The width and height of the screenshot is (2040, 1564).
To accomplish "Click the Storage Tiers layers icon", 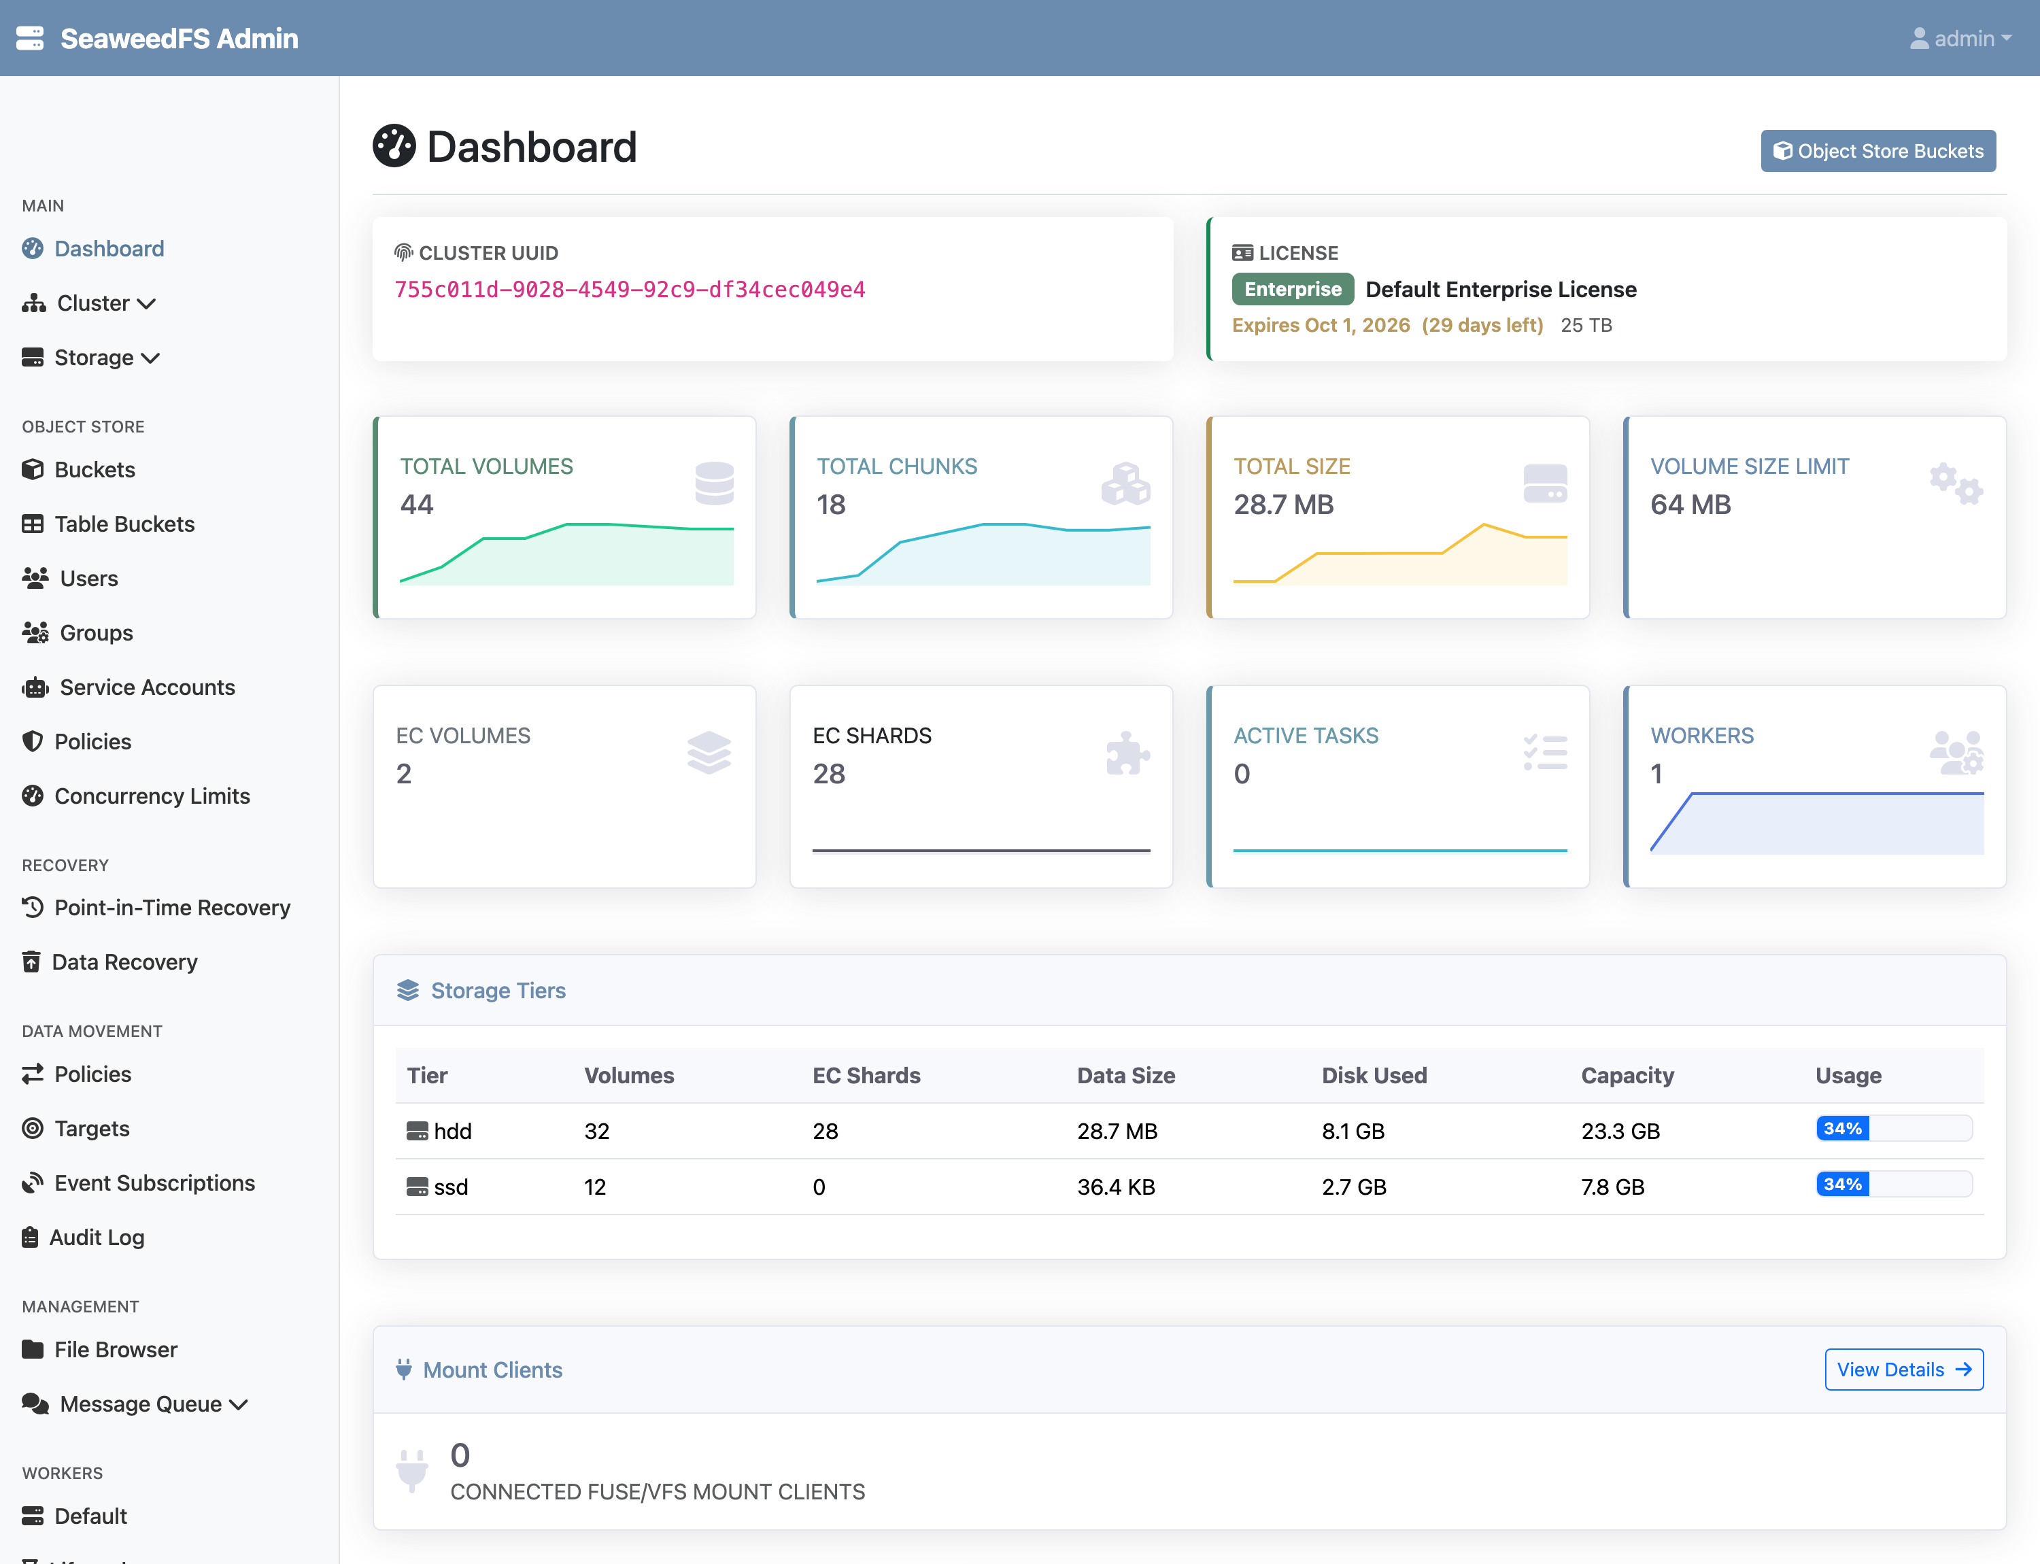I will [408, 991].
